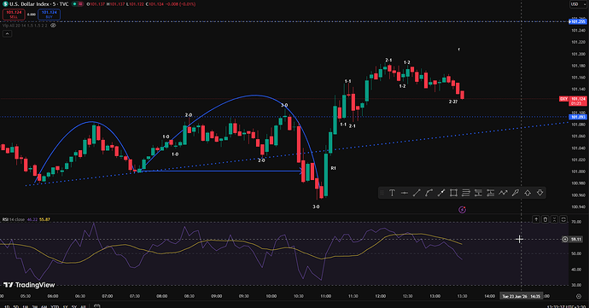Select the Rectangle drawing tool
The height and width of the screenshot is (308, 589).
click(x=453, y=193)
